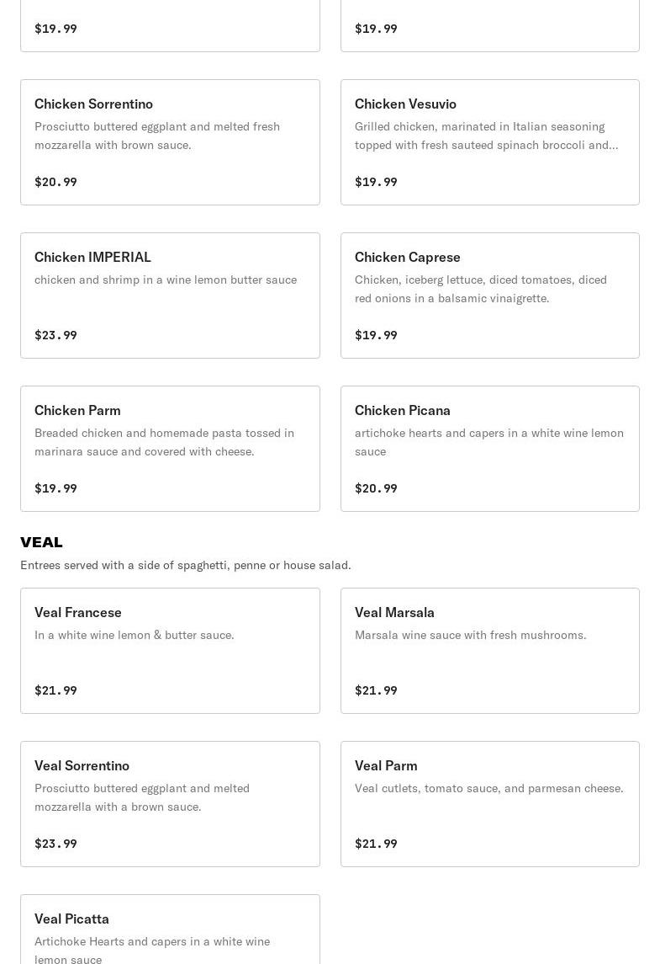
Task: Click the VEAL section heading
Action: pyautogui.click(x=41, y=542)
